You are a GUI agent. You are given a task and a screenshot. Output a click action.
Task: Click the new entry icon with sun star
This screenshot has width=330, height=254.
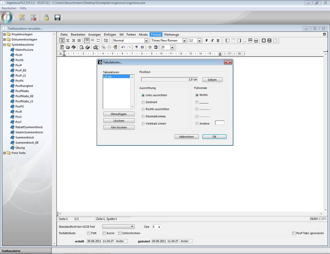(22, 18)
